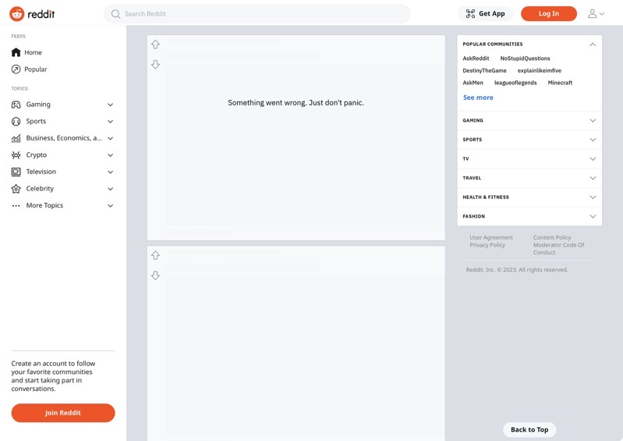Click the Get App button
Viewport: 623px width, 441px height.
(x=485, y=13)
